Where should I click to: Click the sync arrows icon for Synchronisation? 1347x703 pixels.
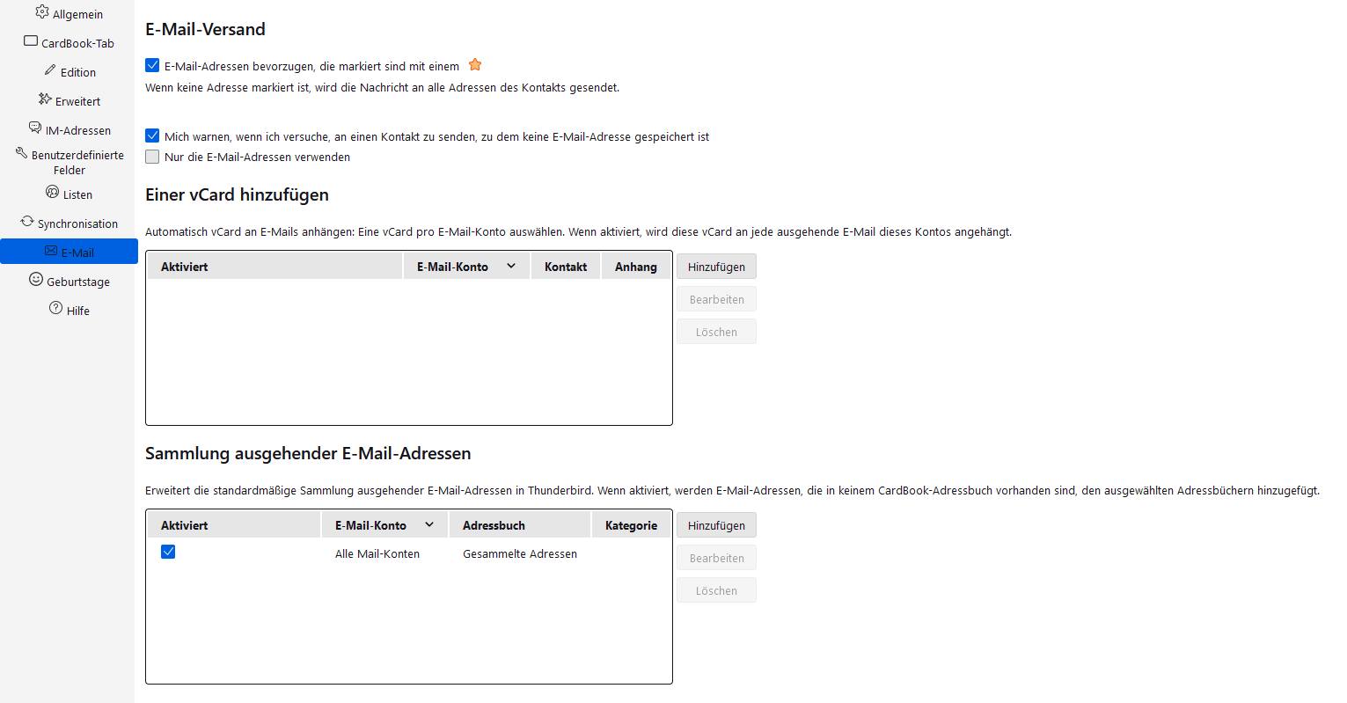pyautogui.click(x=27, y=222)
